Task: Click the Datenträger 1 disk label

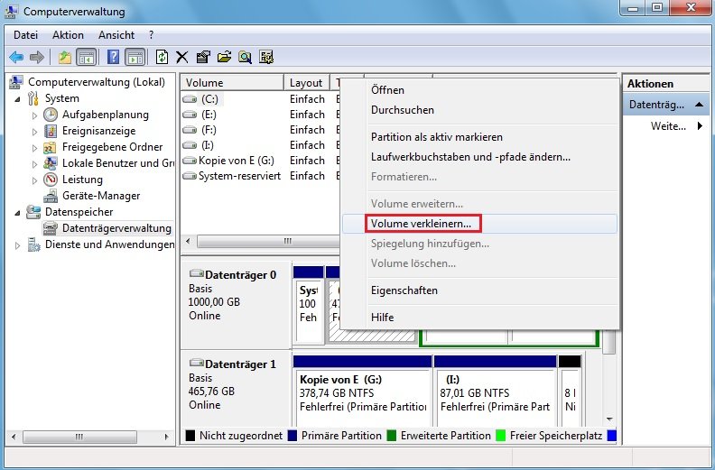Action: click(240, 364)
